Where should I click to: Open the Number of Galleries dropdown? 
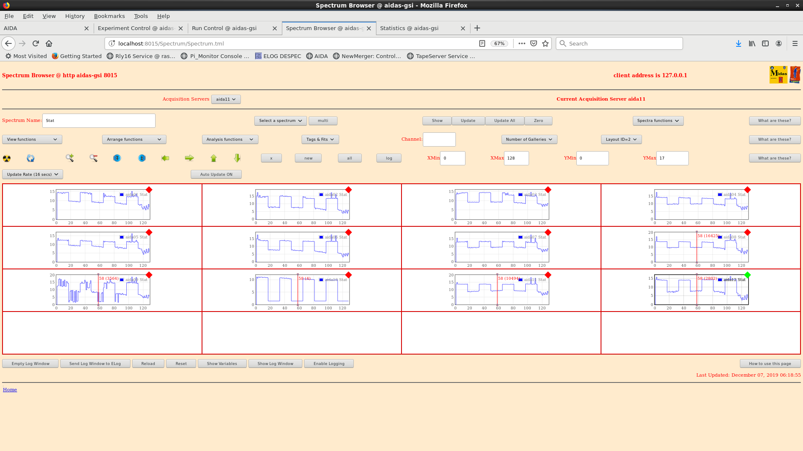click(529, 139)
